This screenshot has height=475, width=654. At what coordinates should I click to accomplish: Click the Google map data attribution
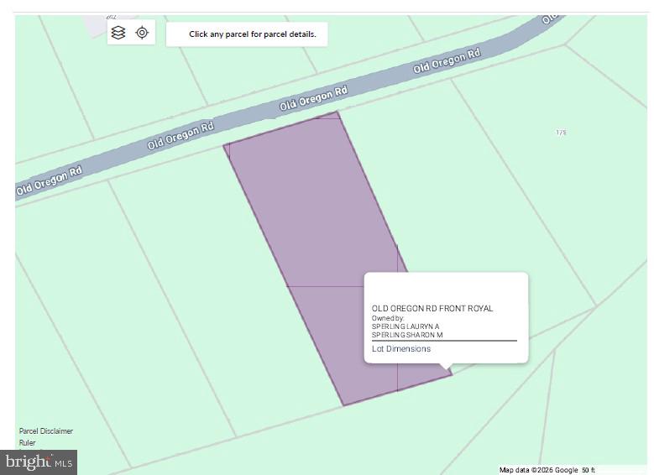tap(538, 470)
